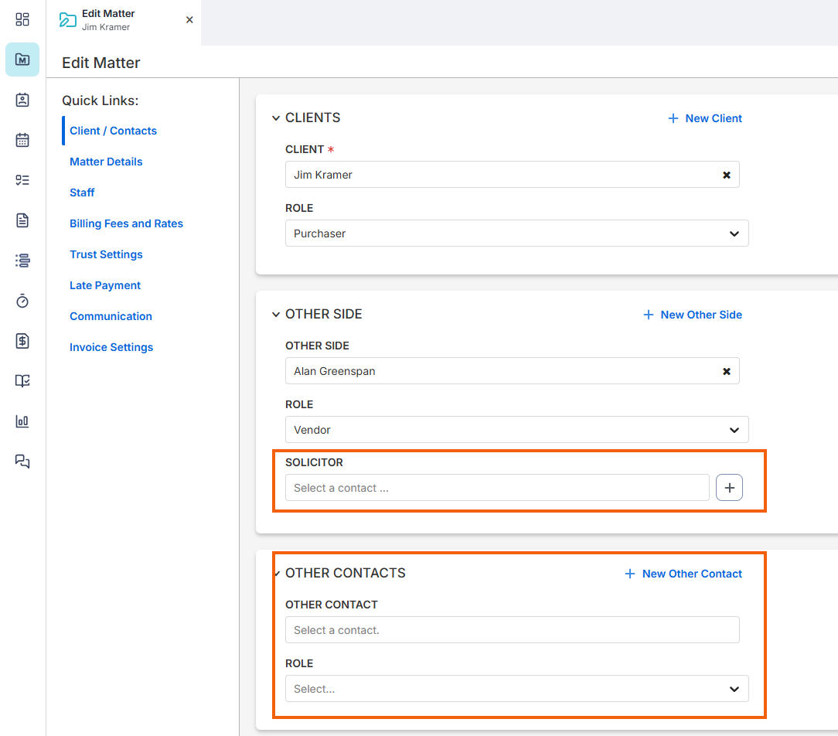Open the Calendar icon in sidebar
838x736 pixels.
pos(22,140)
